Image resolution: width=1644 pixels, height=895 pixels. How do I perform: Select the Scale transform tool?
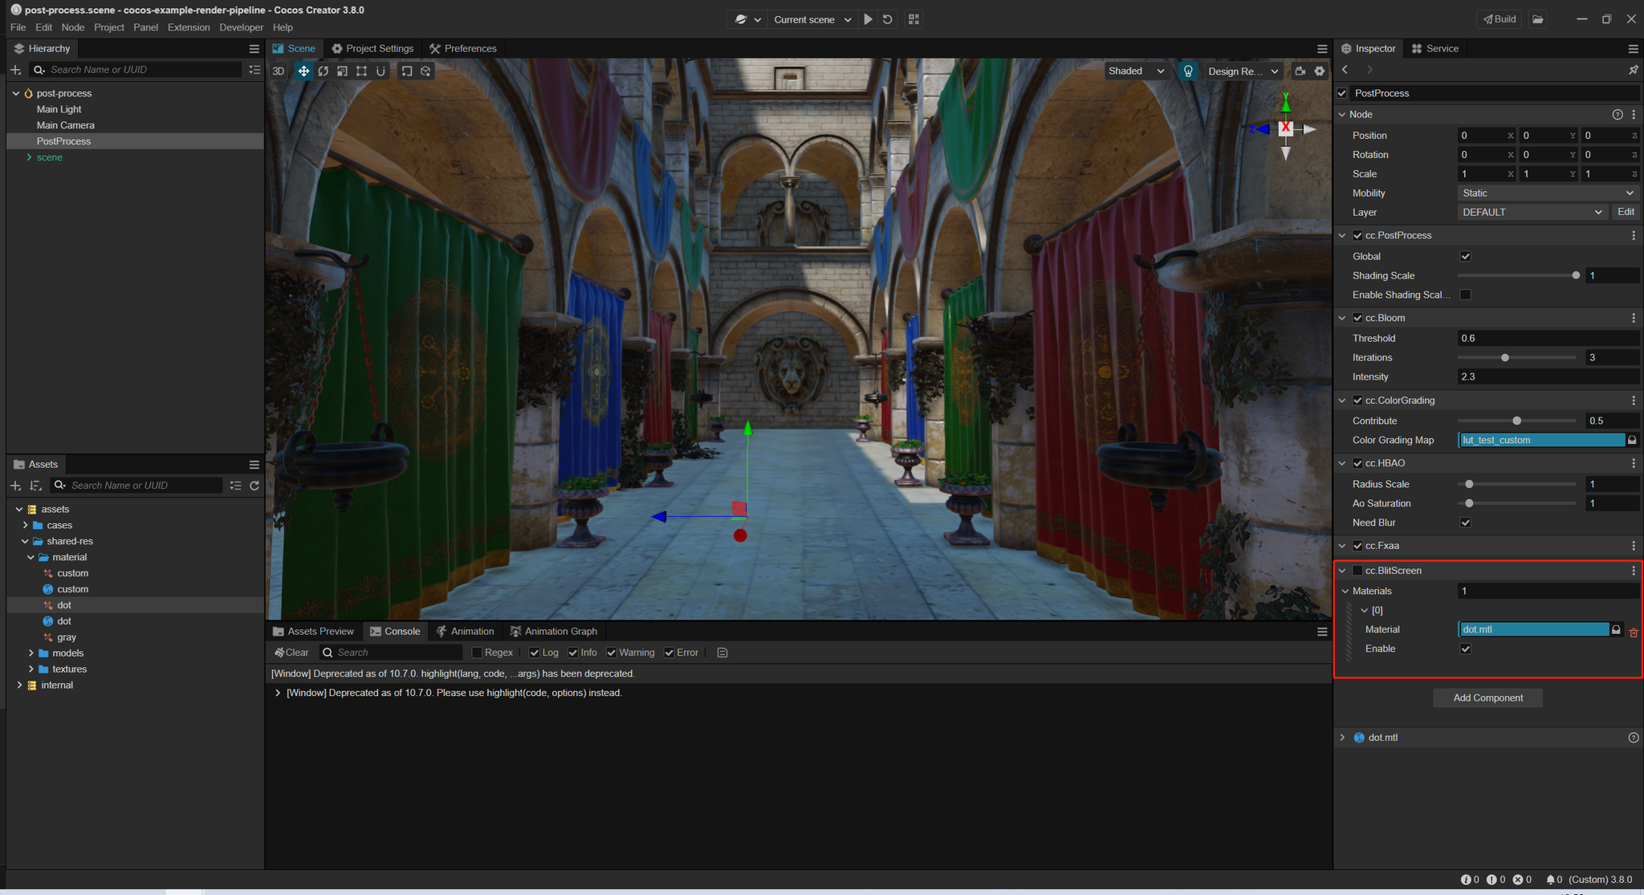(343, 71)
